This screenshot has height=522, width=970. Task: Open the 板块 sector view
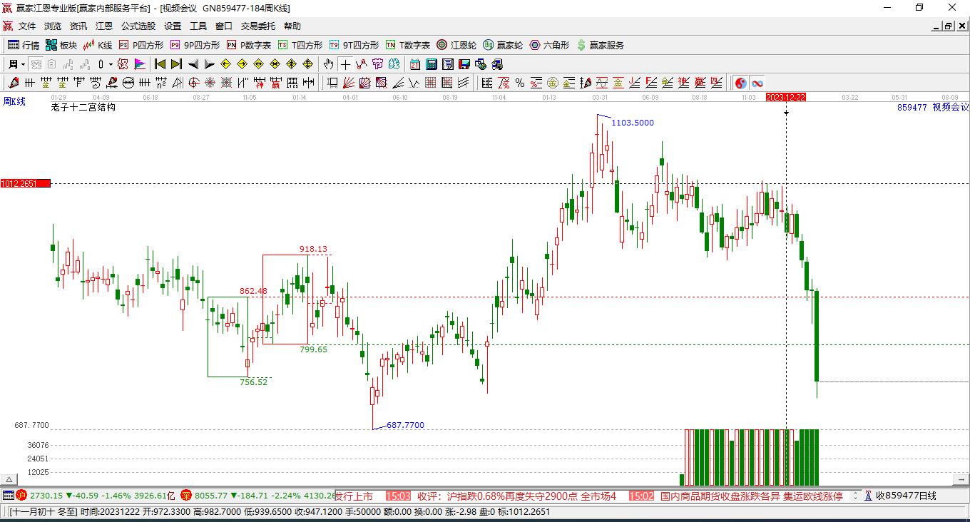click(x=61, y=45)
